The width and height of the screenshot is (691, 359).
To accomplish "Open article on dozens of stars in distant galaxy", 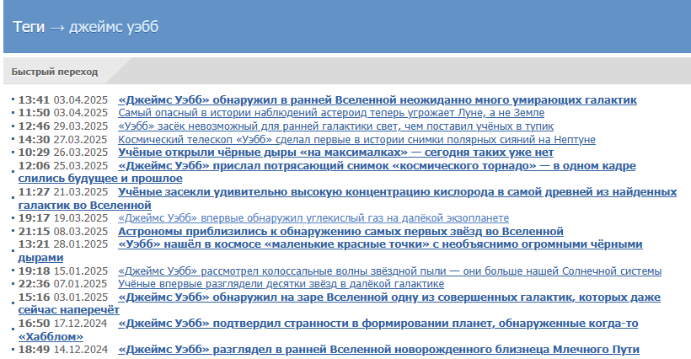I will coord(281,284).
